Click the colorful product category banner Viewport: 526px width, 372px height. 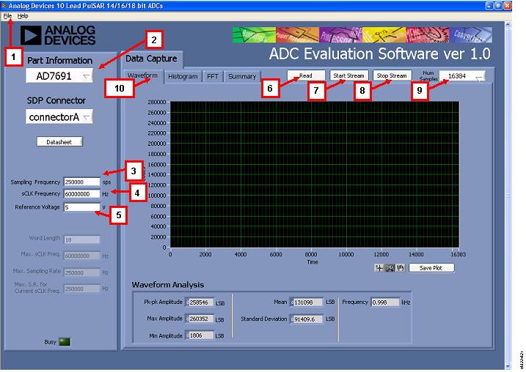(362, 35)
